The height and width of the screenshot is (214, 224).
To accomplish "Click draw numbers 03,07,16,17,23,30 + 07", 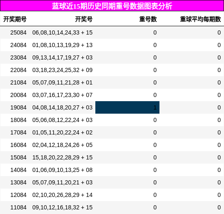I will (62, 95).
